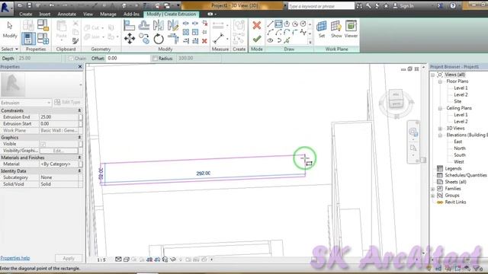This screenshot has height=274, width=488.
Task: Click the Extrusion Start associate parameter box
Action: (81, 123)
